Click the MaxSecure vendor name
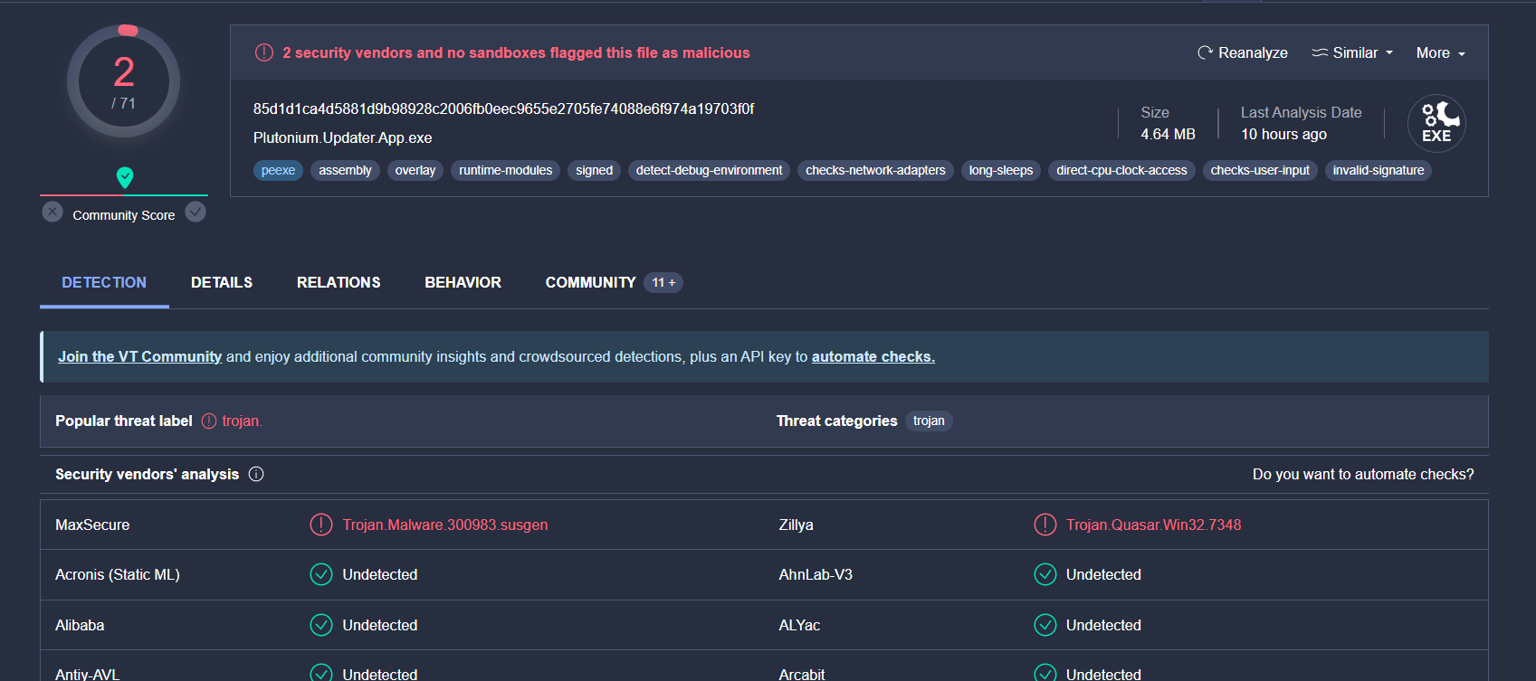 (92, 525)
